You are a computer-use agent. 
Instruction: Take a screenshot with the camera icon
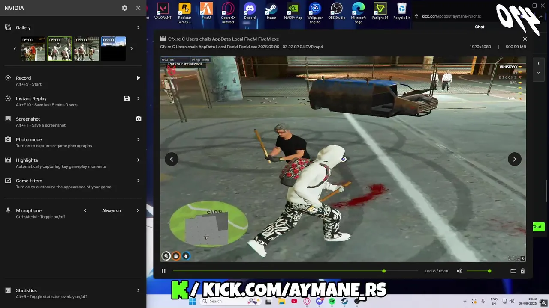pos(138,119)
